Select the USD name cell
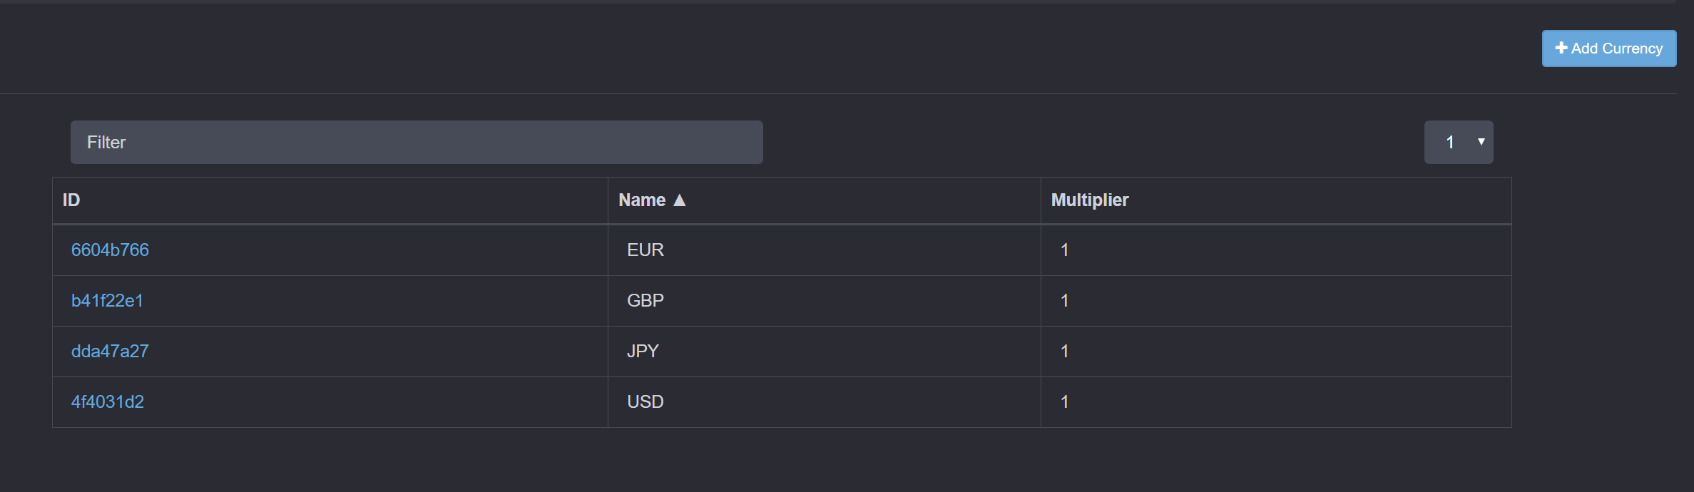The height and width of the screenshot is (492, 1694). pos(646,402)
